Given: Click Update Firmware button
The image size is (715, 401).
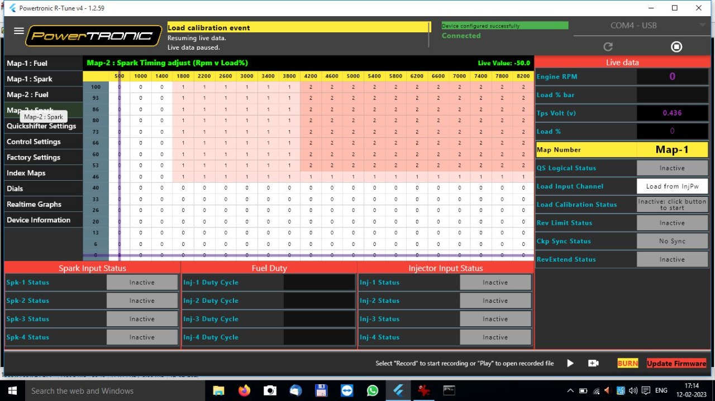Looking at the screenshot, I should (x=676, y=363).
